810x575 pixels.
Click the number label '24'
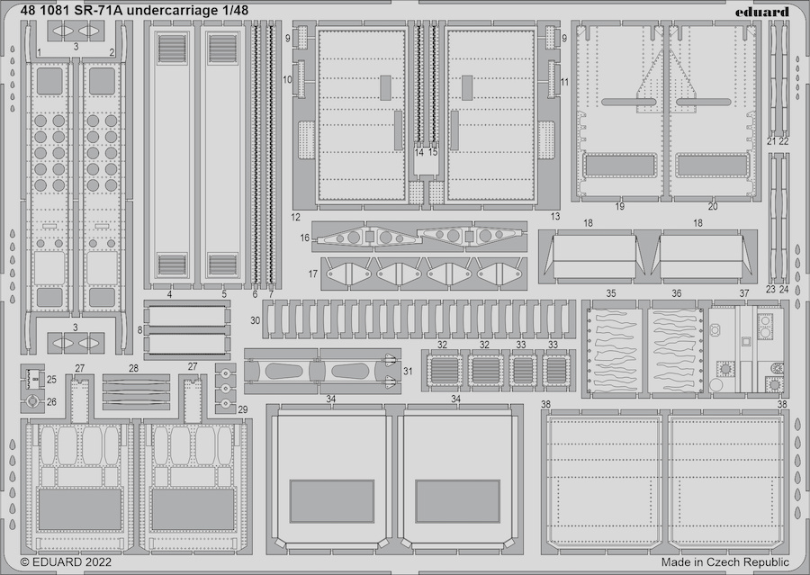(x=784, y=290)
